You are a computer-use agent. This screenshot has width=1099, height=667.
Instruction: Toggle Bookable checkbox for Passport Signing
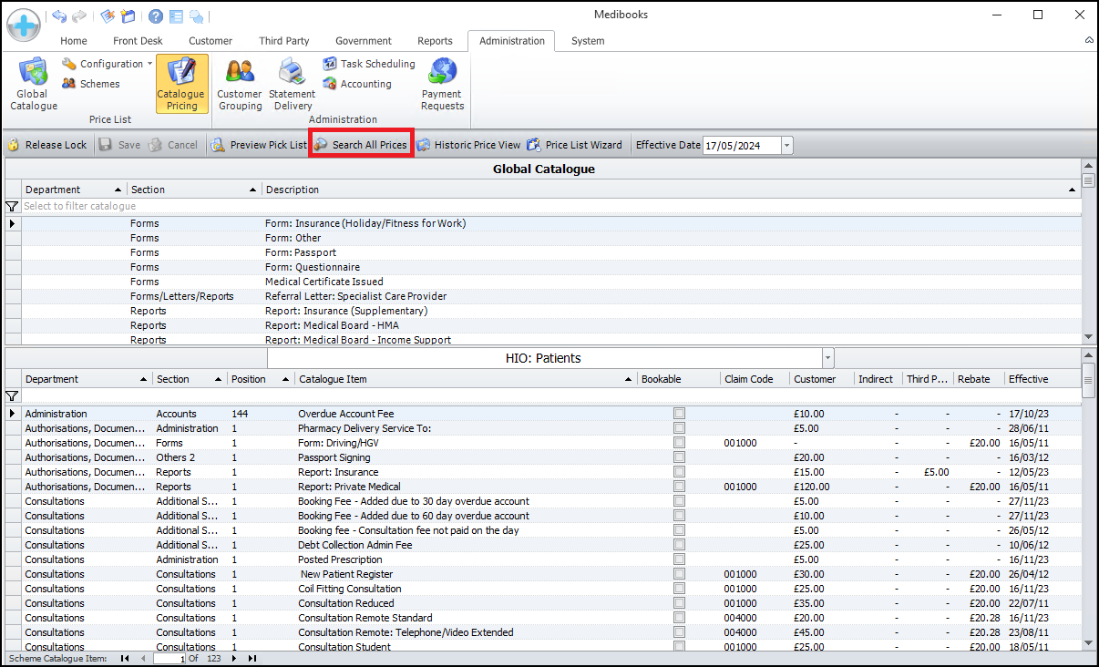tap(679, 457)
